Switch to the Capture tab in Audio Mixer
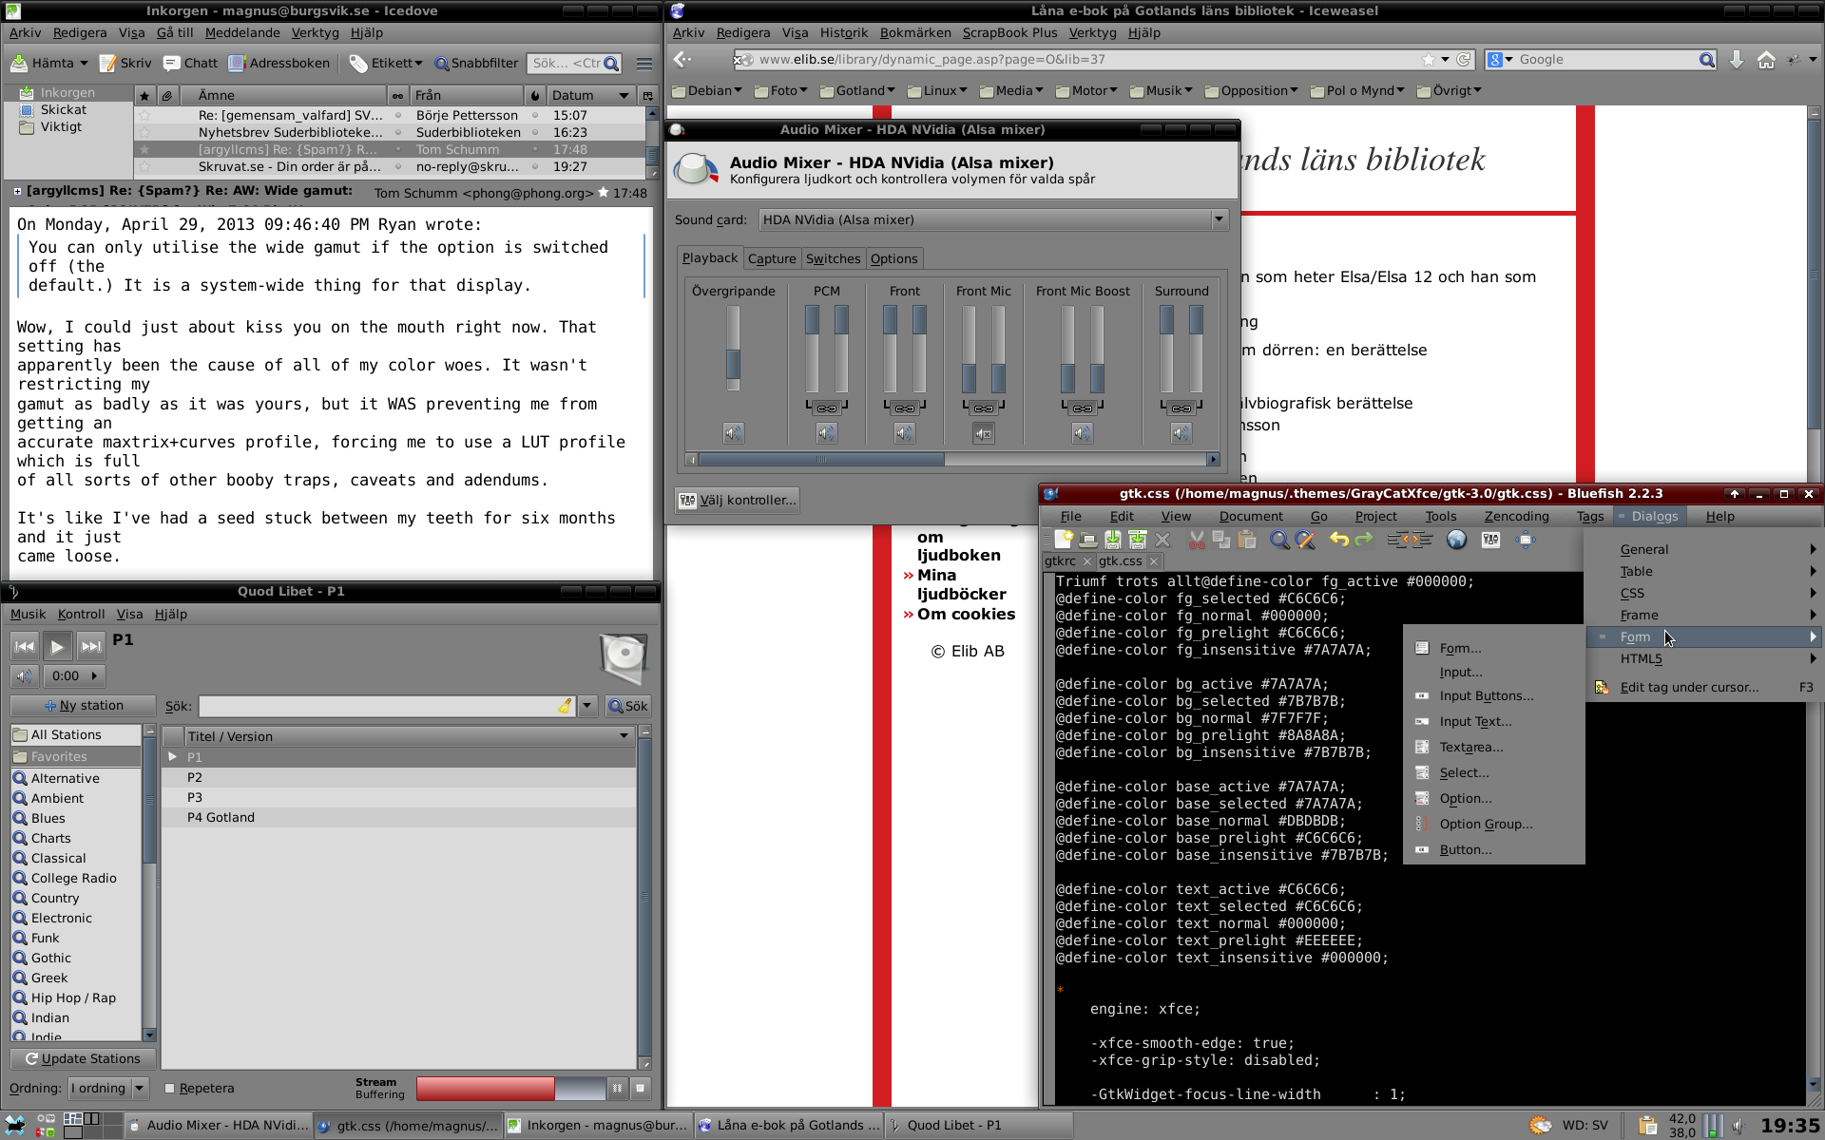 772,258
